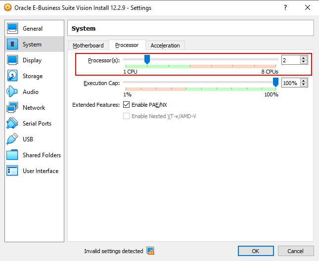Switch to the Acceleration tab
Screen dimensions: 319x261
[x=165, y=45]
